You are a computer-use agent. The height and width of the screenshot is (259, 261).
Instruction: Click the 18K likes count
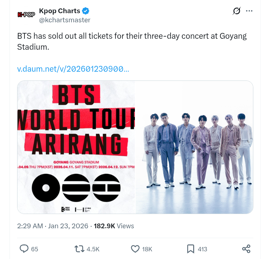(x=147, y=249)
